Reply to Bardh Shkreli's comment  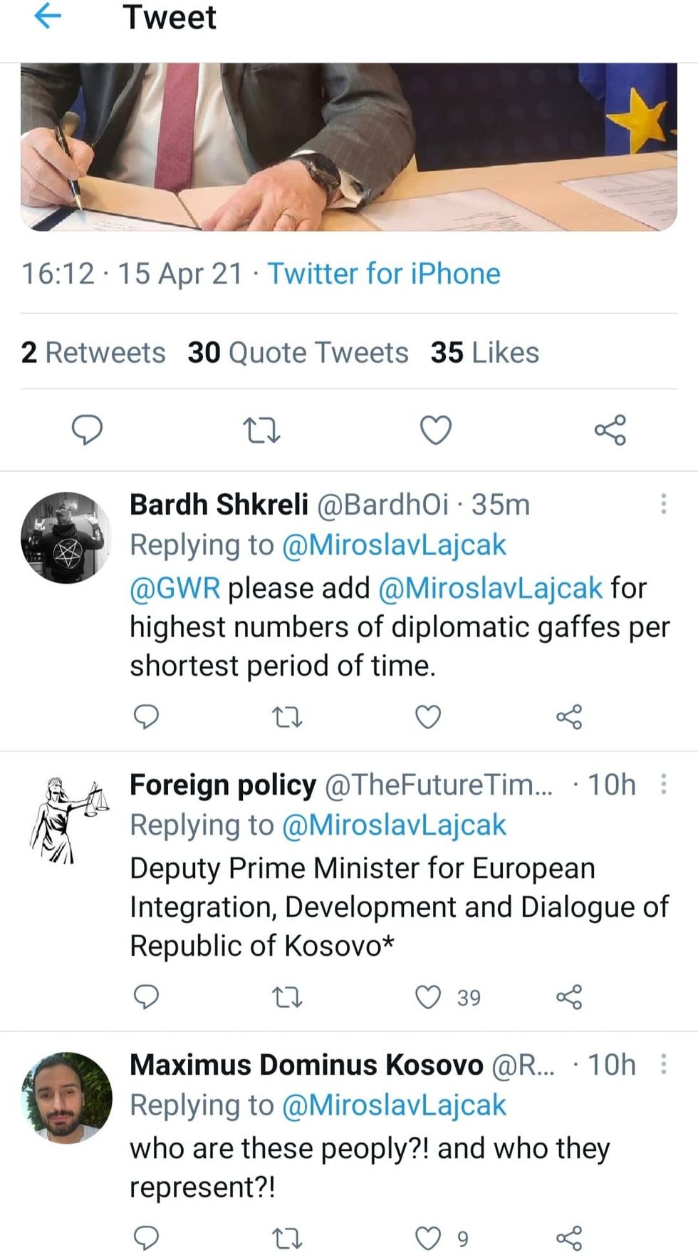(x=147, y=718)
